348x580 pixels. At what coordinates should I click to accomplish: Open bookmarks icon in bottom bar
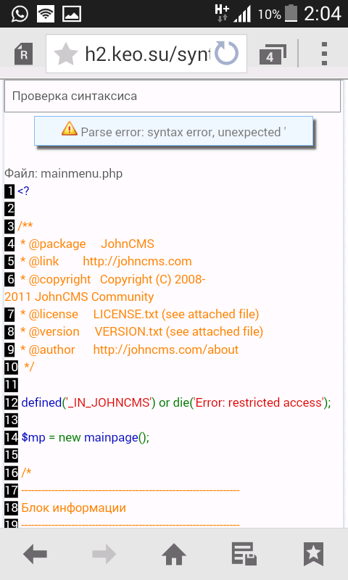click(313, 554)
